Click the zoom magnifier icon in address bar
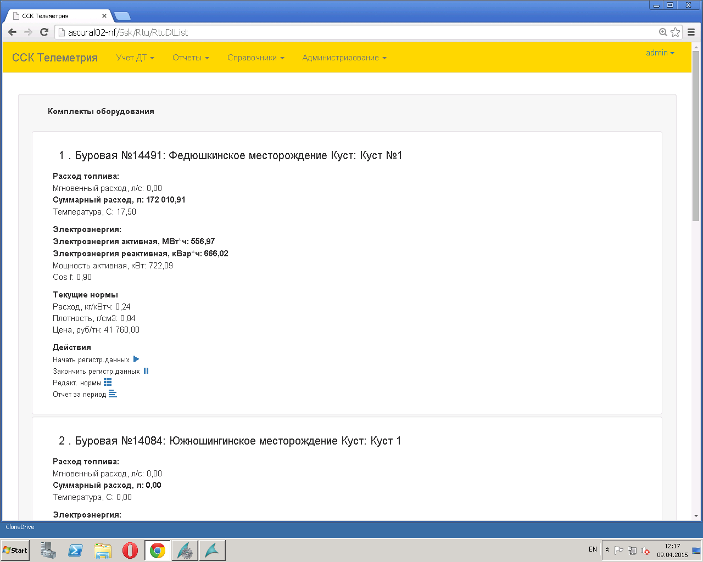 click(663, 32)
